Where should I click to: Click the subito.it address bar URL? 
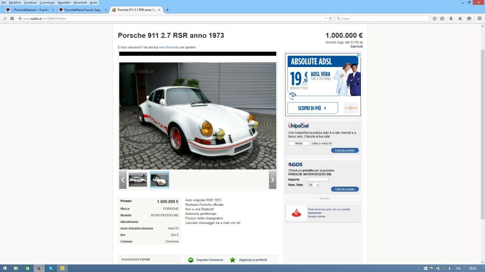[x=44, y=18]
